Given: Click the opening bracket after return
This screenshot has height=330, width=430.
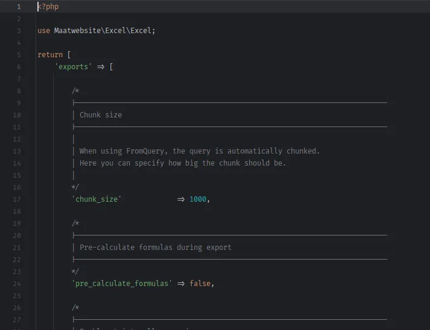Looking at the screenshot, I should pyautogui.click(x=69, y=55).
